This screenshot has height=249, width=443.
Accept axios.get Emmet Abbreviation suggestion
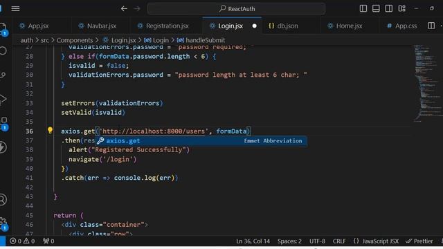click(x=201, y=141)
